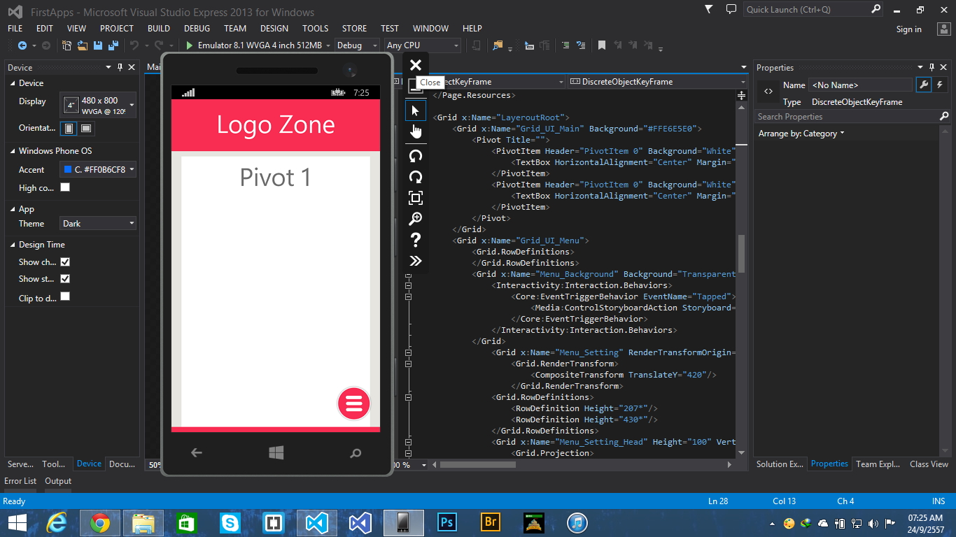Toggle the Clip to device checkbox
The height and width of the screenshot is (537, 956).
point(65,296)
